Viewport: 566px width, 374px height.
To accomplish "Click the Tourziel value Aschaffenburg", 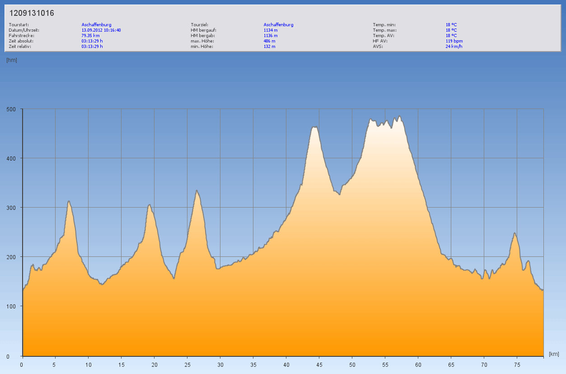I will point(278,24).
